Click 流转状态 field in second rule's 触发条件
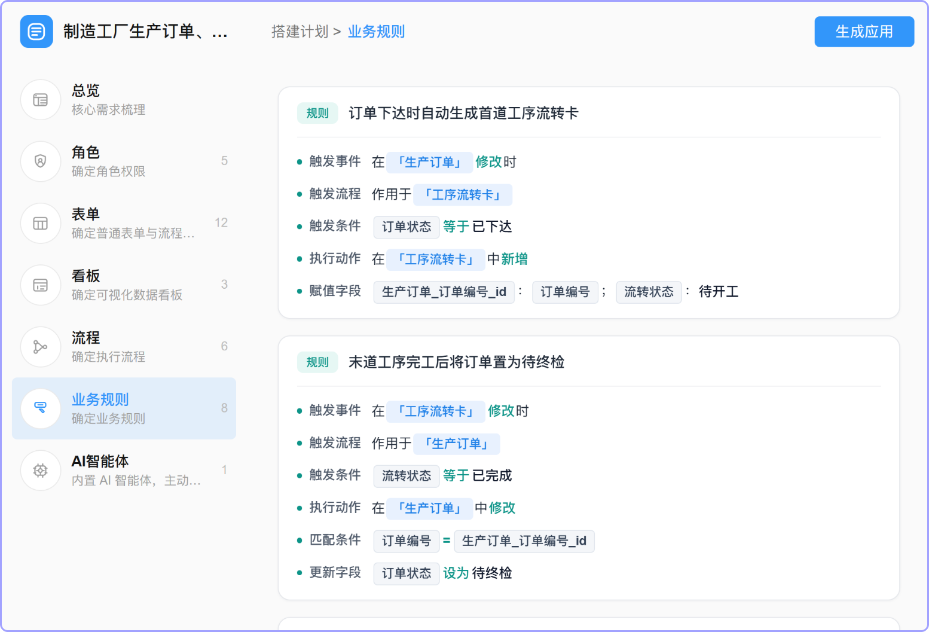Image resolution: width=929 pixels, height=632 pixels. [407, 477]
